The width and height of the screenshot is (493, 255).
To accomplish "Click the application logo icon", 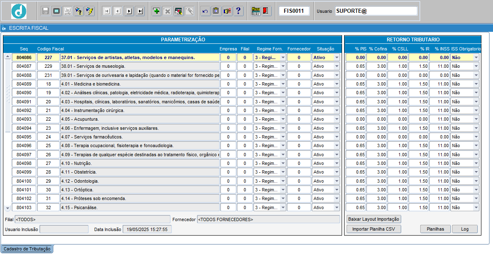I will pyautogui.click(x=19, y=11).
